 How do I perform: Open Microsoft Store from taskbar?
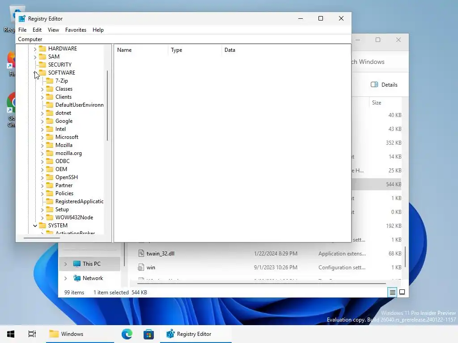[x=148, y=334]
